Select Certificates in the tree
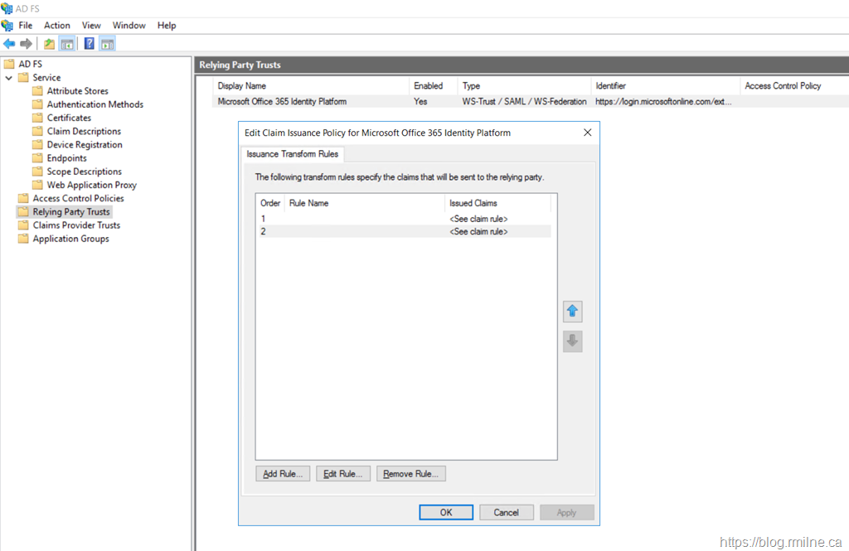The height and width of the screenshot is (551, 849). (x=69, y=118)
